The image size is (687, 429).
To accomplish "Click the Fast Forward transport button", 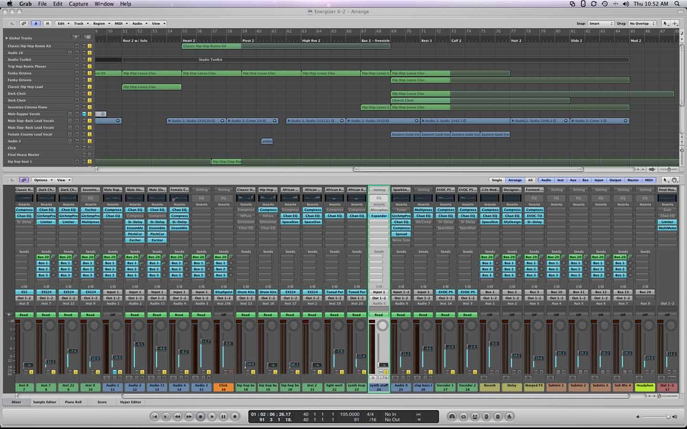I will pyautogui.click(x=189, y=417).
